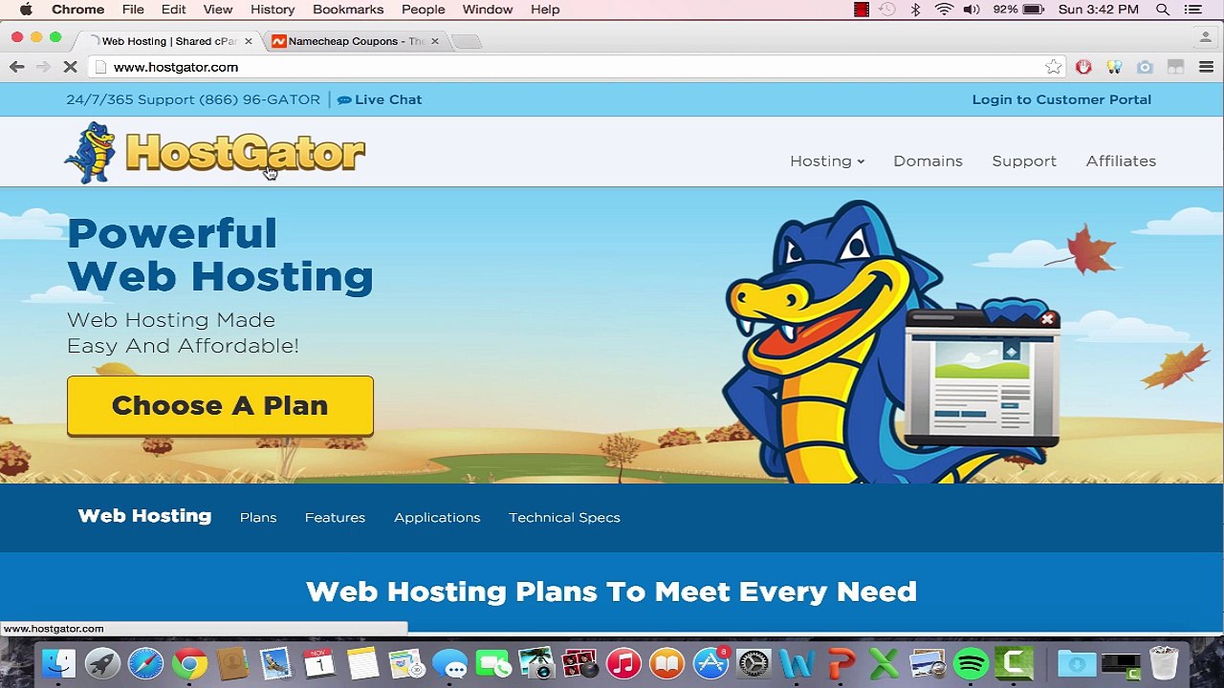The width and height of the screenshot is (1224, 688).
Task: Click the Web Hosting Plans To Meet Every Need heading
Action: [x=611, y=591]
